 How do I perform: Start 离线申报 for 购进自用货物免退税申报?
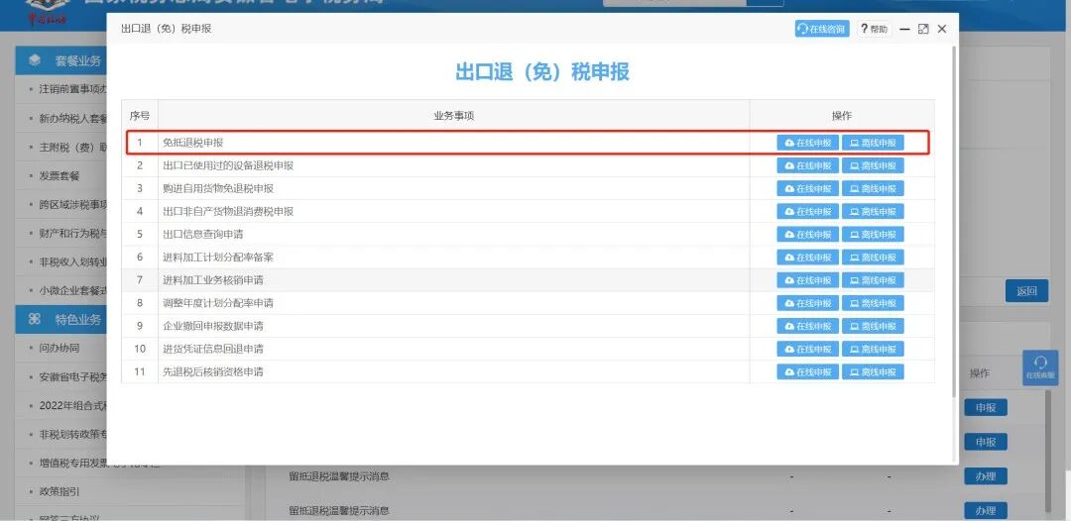click(x=873, y=188)
